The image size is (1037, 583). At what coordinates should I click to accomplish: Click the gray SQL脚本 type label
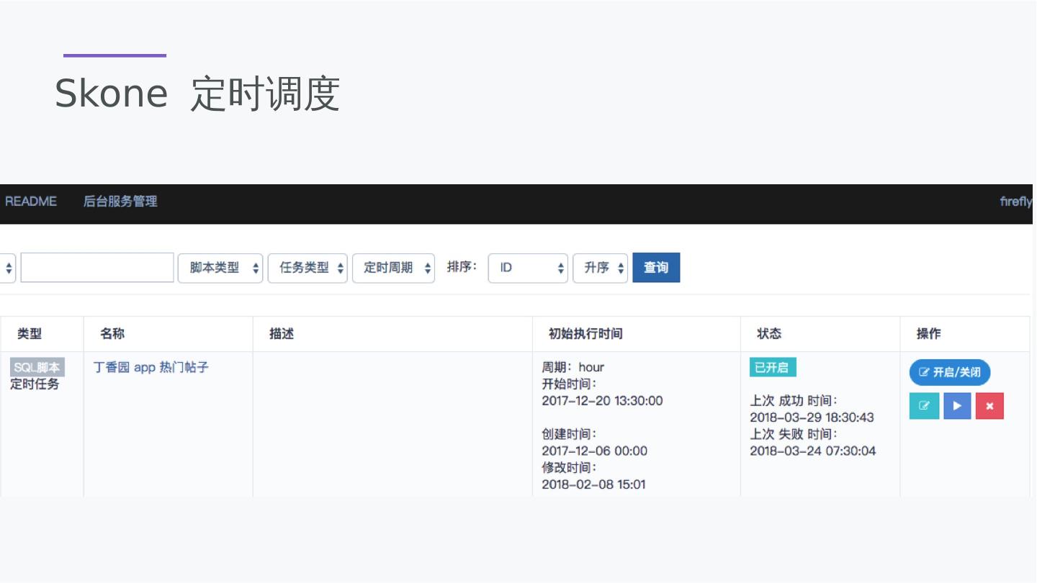(37, 367)
